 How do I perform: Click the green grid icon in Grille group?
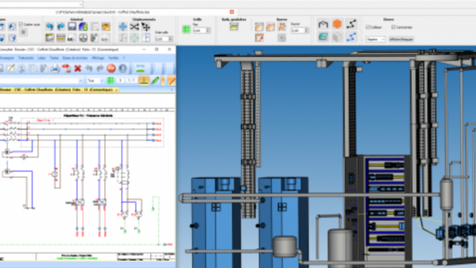coord(186,29)
